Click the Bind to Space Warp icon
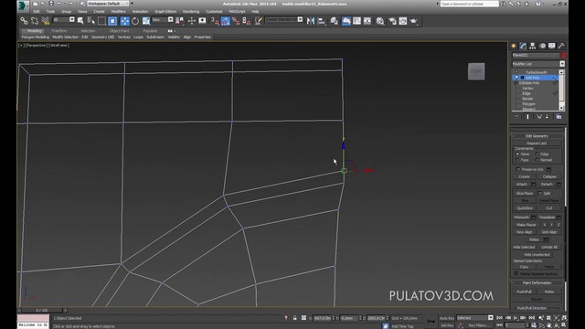 (x=46, y=21)
